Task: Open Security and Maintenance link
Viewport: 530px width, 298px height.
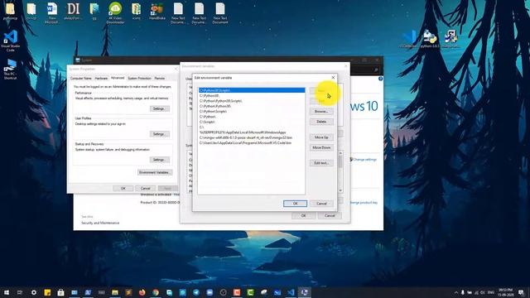Action: coord(100,223)
